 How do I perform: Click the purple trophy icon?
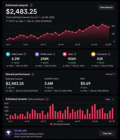[x=8, y=133]
